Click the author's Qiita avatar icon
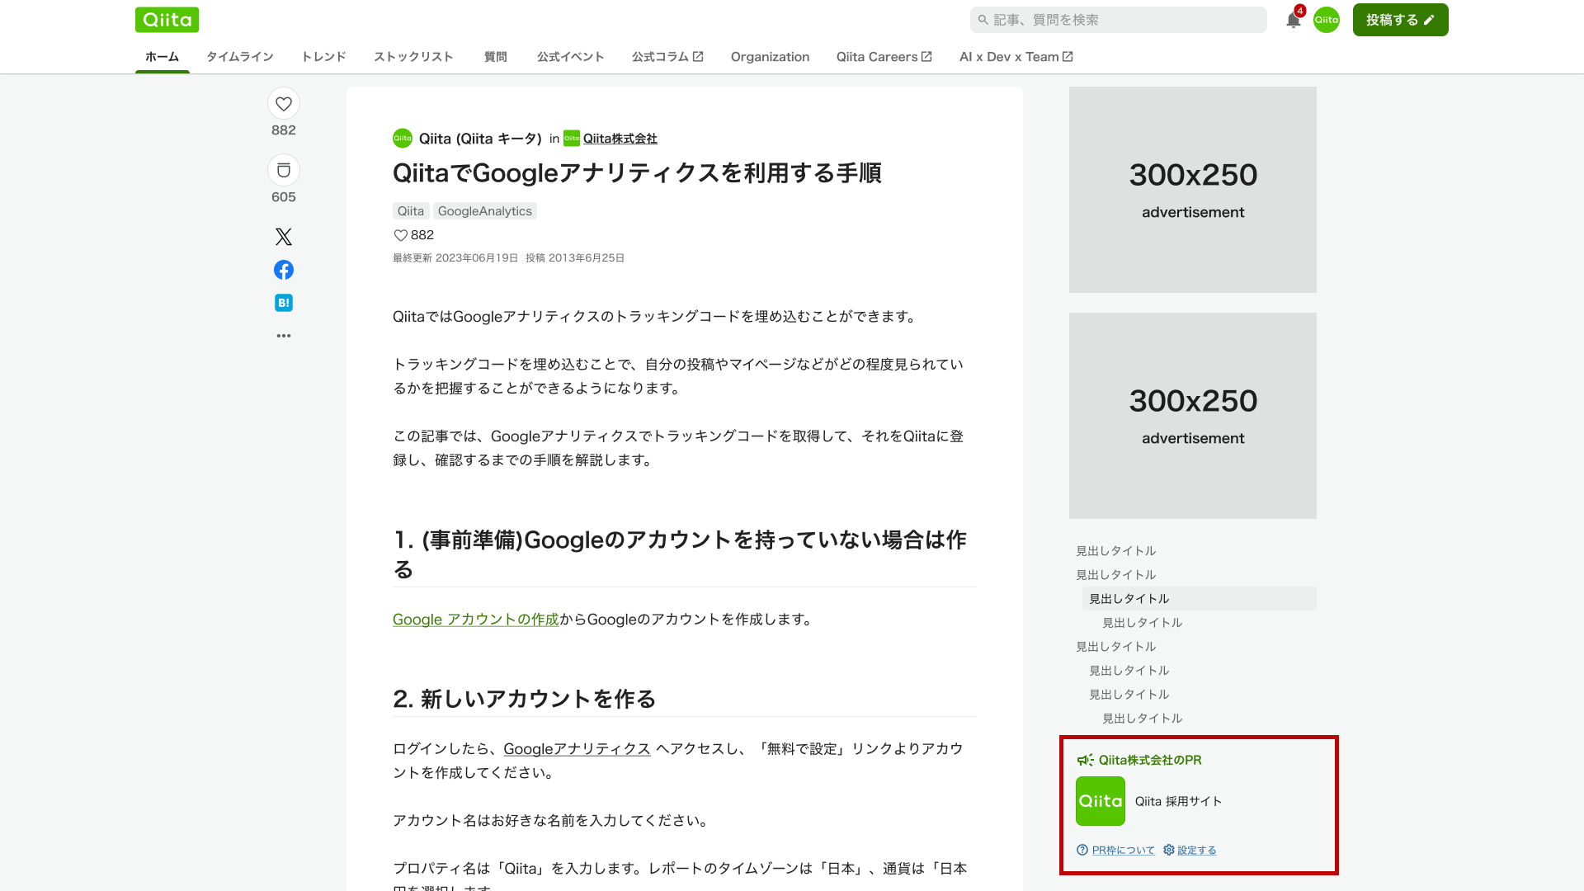1584x891 pixels. (x=403, y=139)
